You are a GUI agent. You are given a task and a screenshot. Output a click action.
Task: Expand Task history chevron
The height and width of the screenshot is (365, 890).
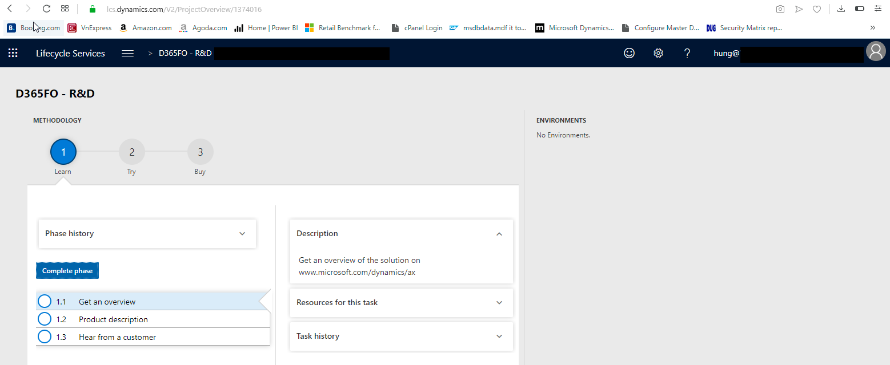click(499, 336)
